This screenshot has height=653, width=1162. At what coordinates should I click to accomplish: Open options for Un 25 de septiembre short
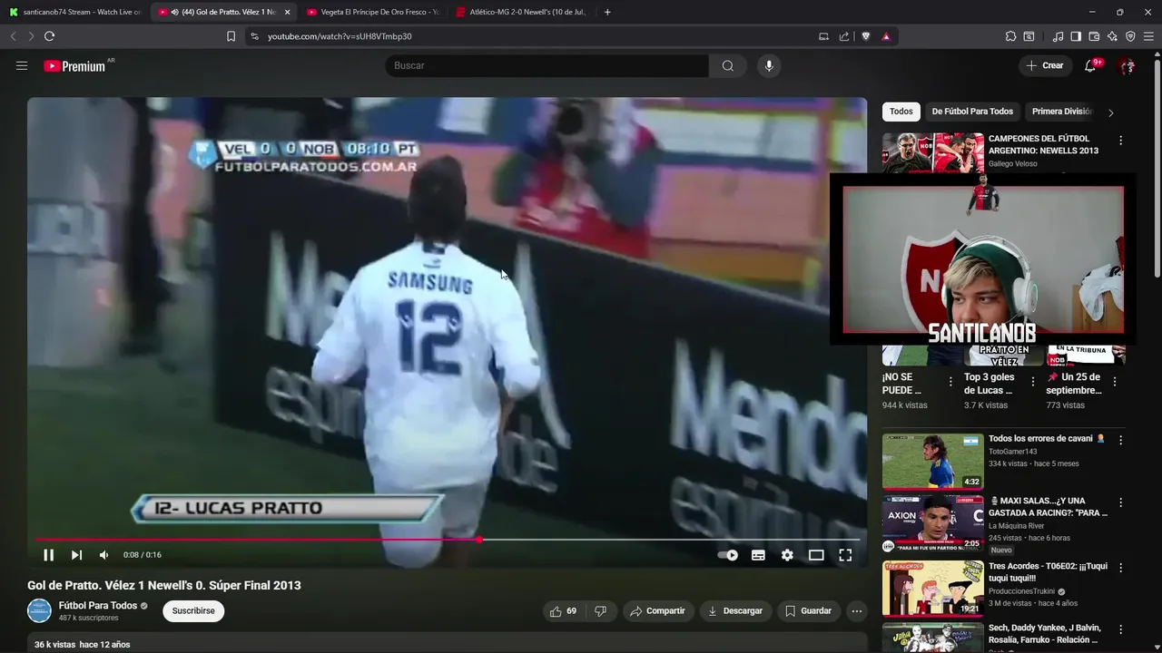pyautogui.click(x=1115, y=382)
